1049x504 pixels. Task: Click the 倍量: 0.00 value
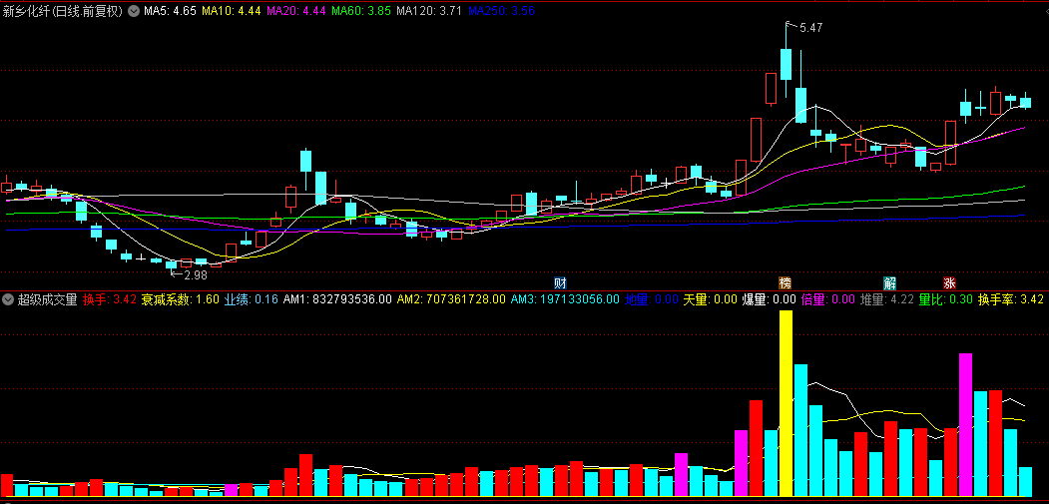pos(828,299)
